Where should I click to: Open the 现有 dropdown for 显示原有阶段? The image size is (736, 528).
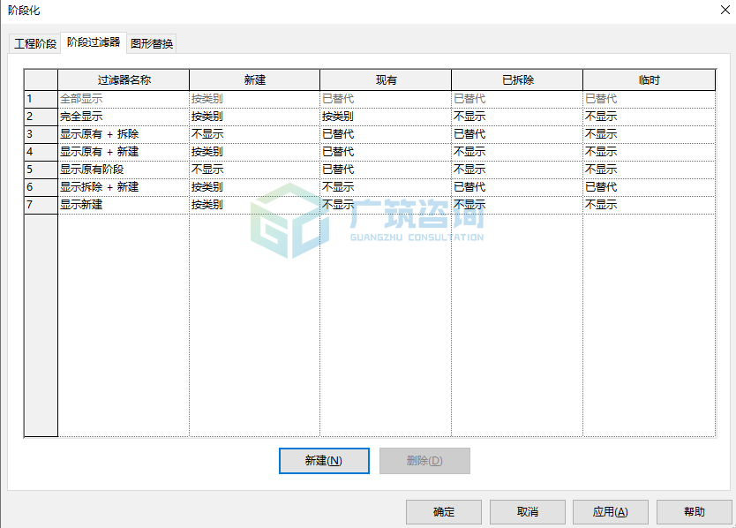(385, 169)
